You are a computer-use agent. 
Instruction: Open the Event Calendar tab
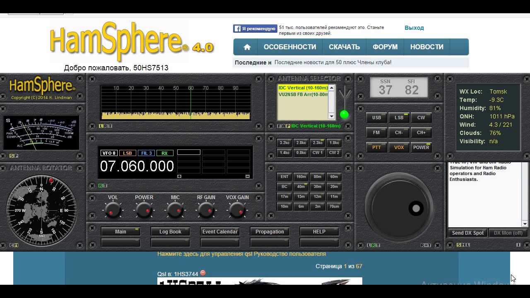coord(220,232)
